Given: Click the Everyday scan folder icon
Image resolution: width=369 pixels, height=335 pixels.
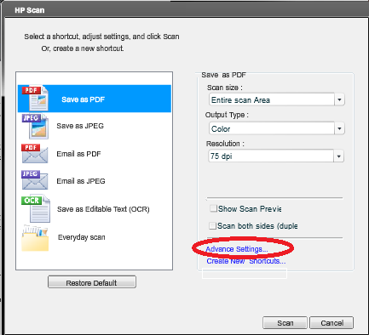Looking at the screenshot, I should pyautogui.click(x=35, y=238).
